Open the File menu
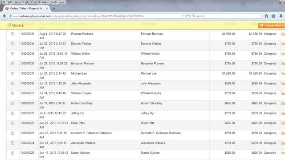The image size is (285, 160). click(4, 2)
